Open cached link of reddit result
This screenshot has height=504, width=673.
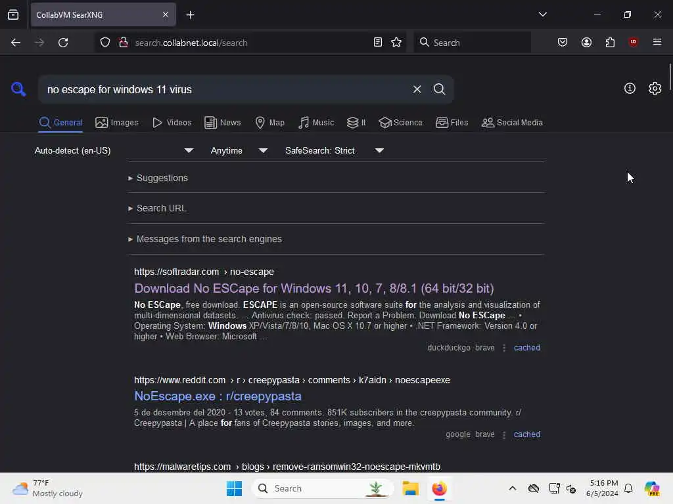tap(527, 434)
